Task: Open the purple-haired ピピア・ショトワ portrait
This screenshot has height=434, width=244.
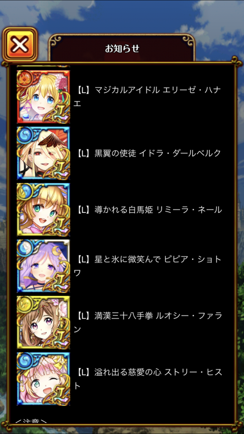Action: pyautogui.click(x=43, y=266)
